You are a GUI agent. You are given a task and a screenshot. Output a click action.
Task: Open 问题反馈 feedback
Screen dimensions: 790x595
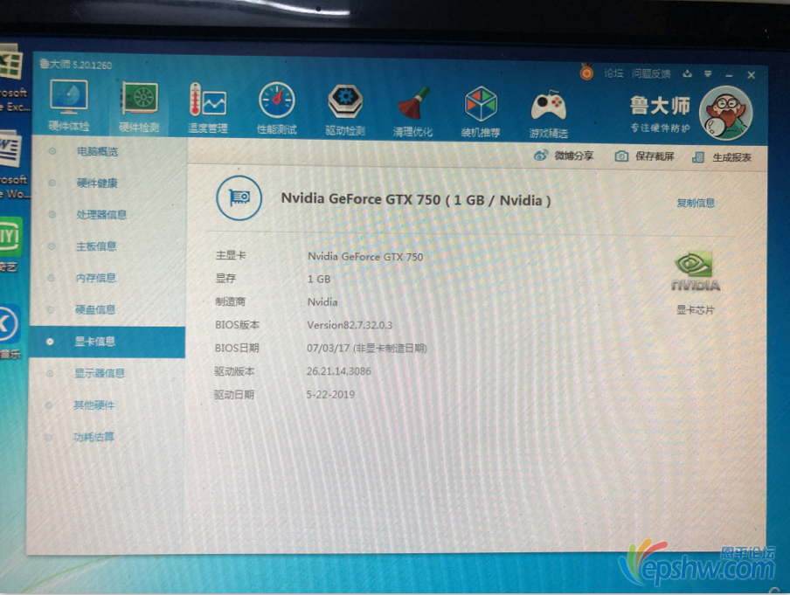[x=651, y=74]
